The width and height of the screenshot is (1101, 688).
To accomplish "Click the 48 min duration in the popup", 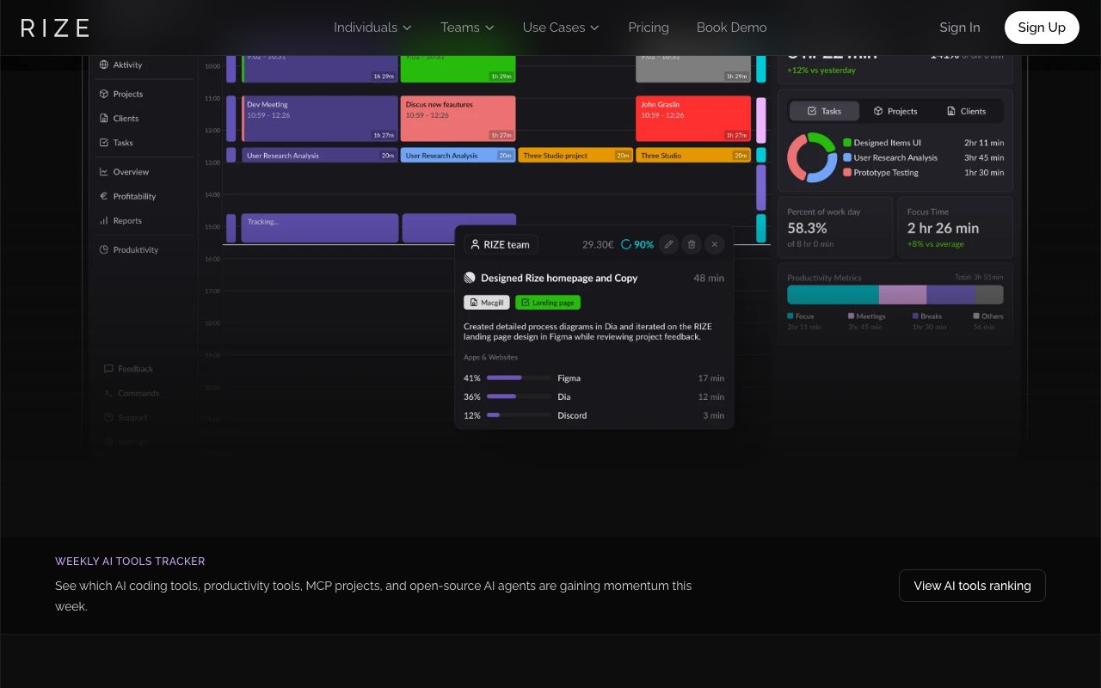I will pos(709,278).
